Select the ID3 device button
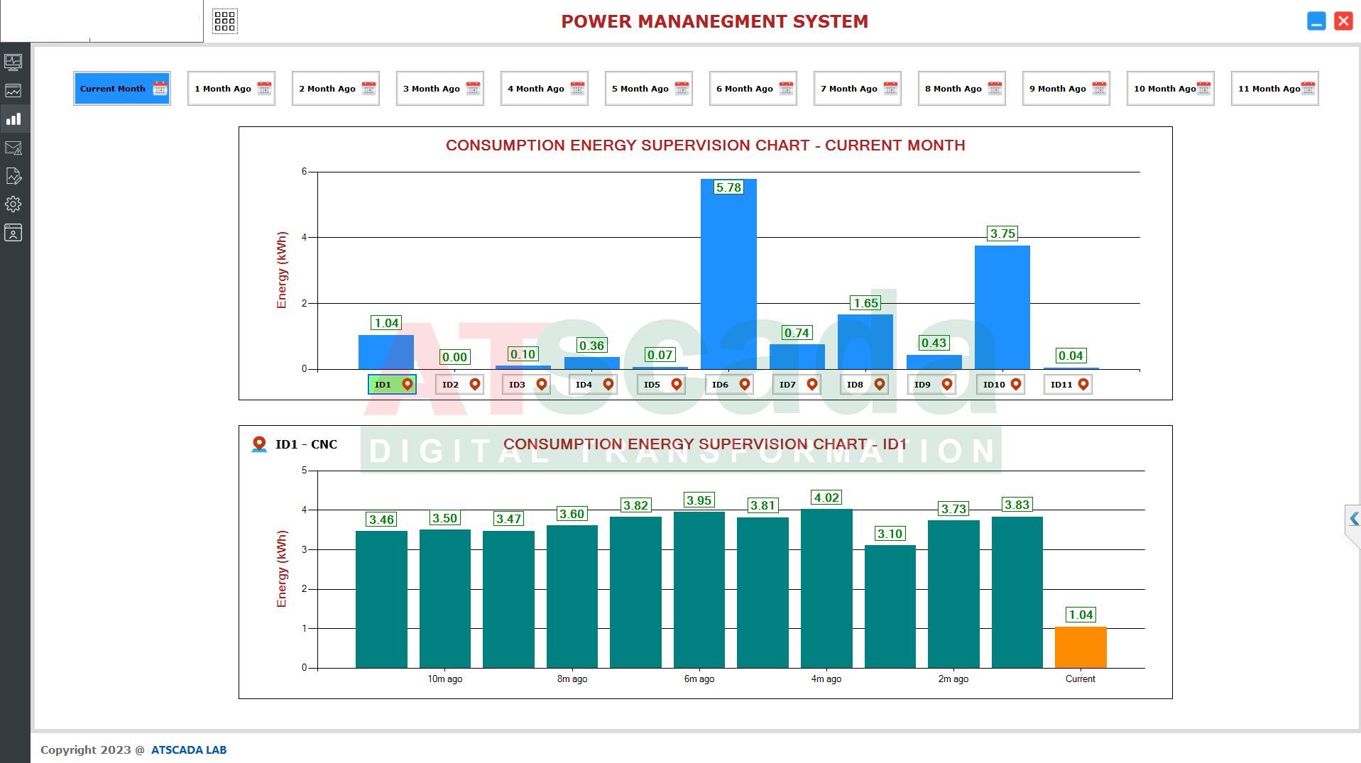 526,385
